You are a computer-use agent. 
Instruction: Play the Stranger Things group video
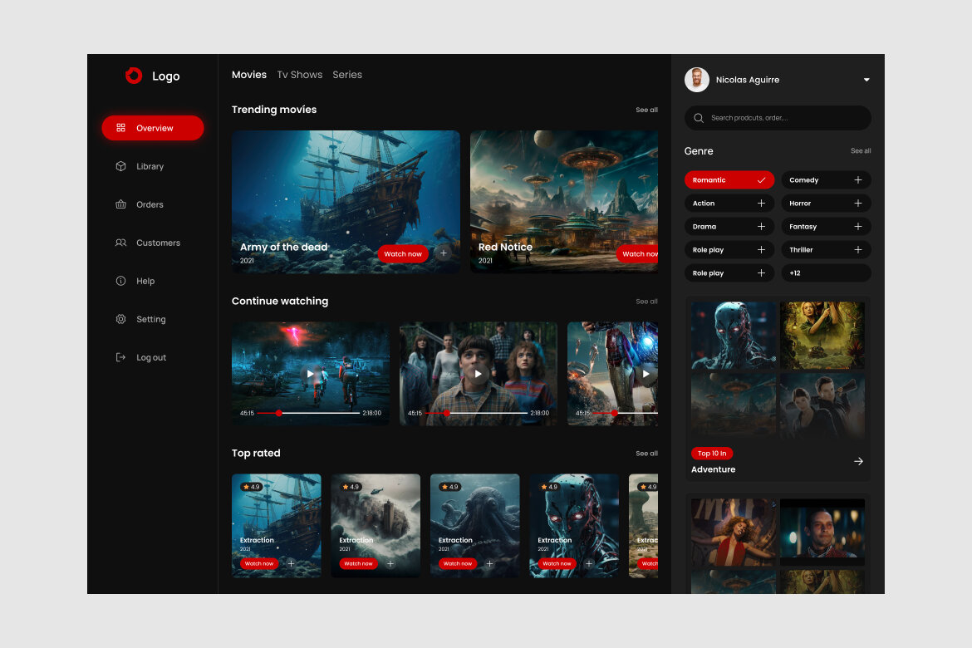pos(478,374)
